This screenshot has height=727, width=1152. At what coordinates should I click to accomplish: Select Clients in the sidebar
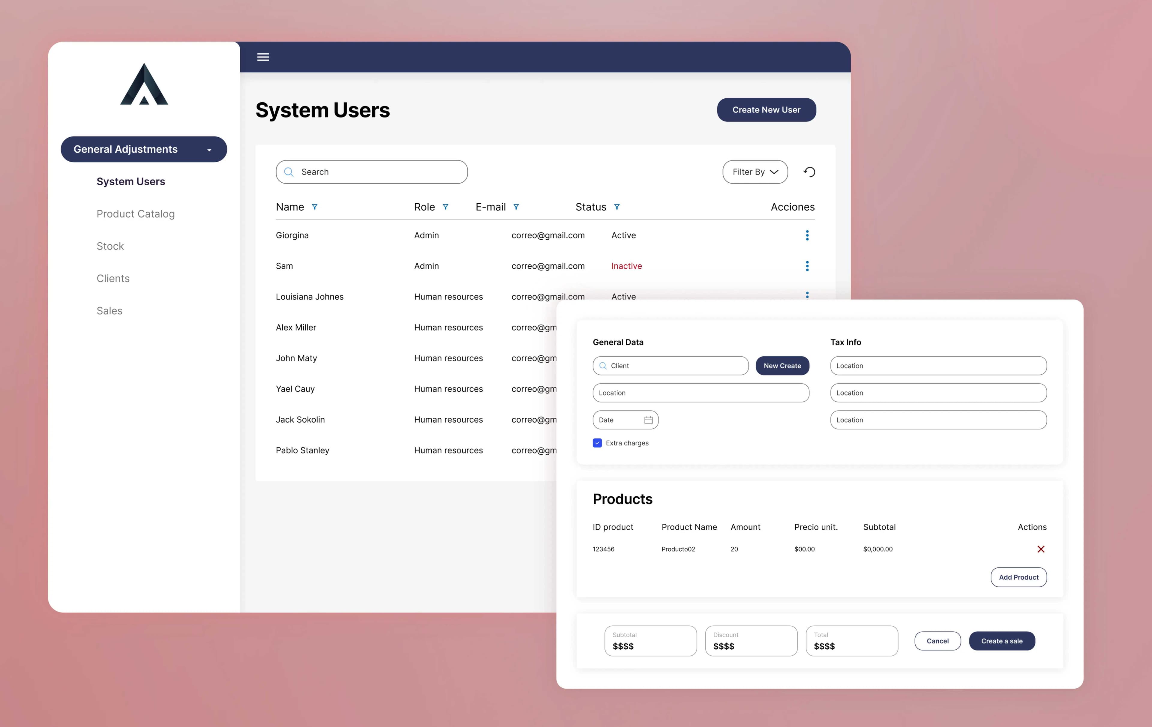point(113,278)
